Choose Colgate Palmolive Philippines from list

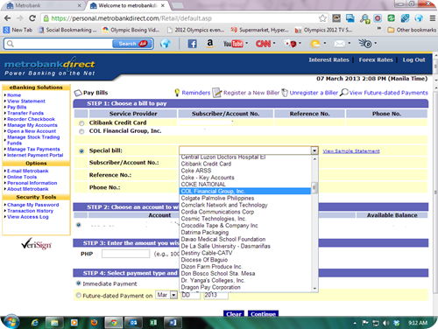tap(217, 198)
